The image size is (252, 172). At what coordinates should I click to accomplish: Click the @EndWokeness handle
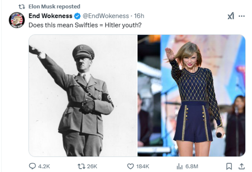pyautogui.click(x=106, y=16)
